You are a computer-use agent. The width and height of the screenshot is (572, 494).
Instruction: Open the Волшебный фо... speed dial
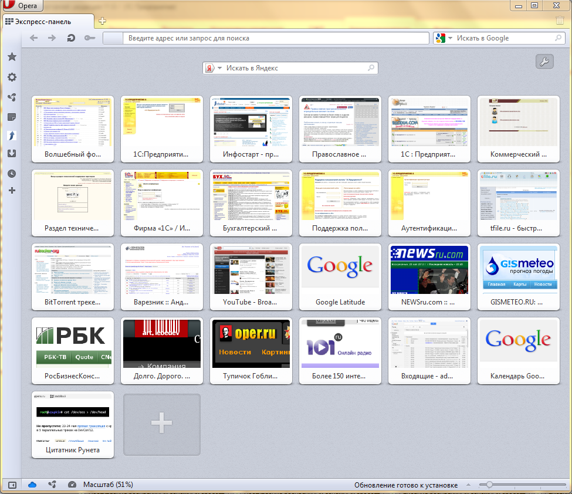(x=73, y=129)
